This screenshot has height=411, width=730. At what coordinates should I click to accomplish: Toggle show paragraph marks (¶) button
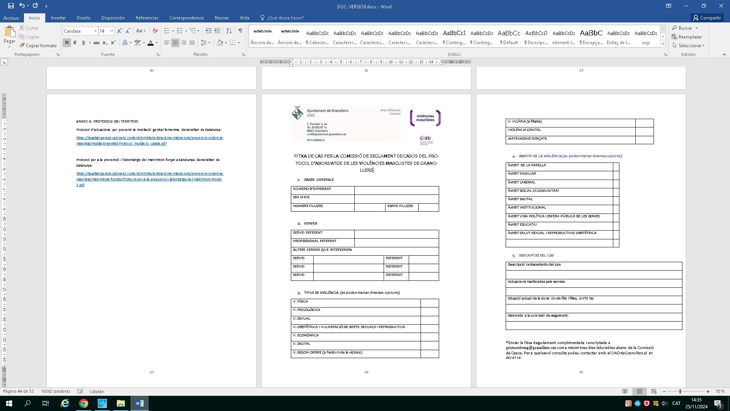(240, 31)
